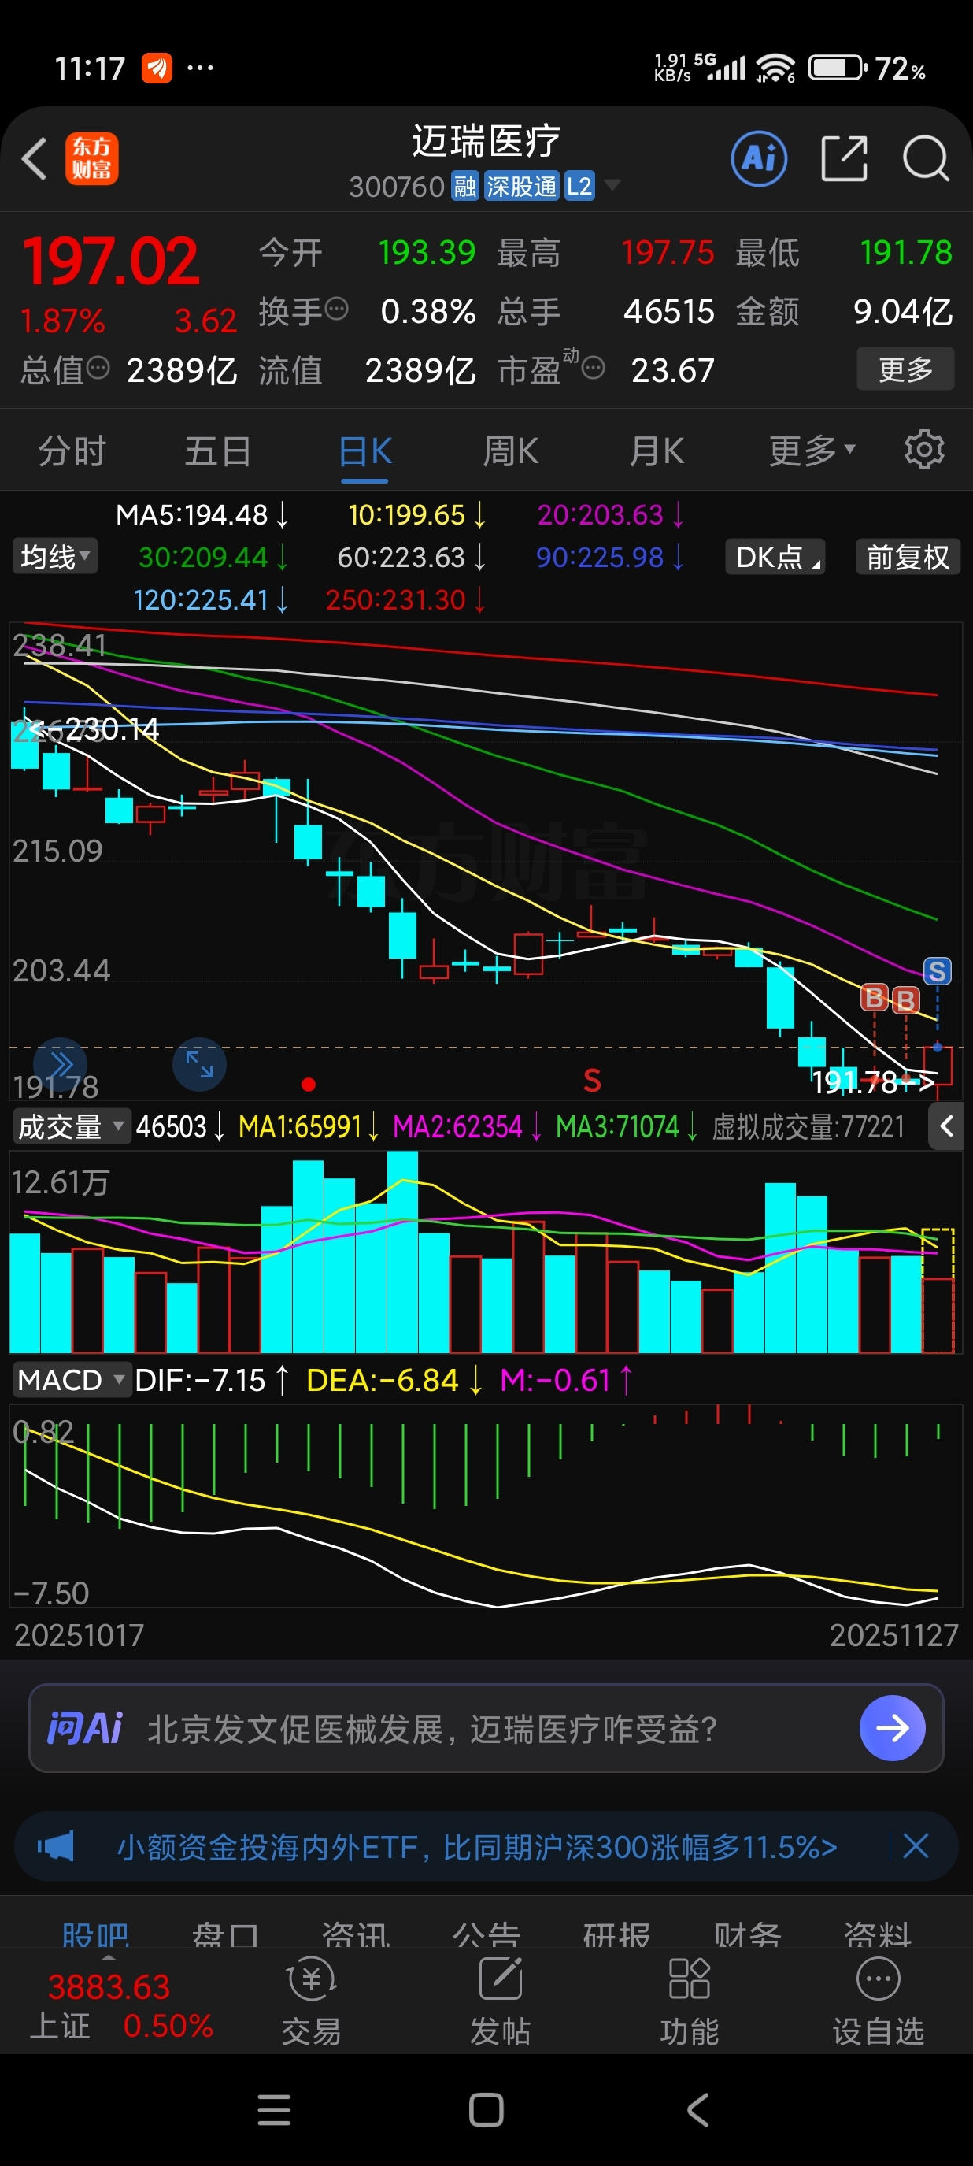Image resolution: width=973 pixels, height=2166 pixels.
Task: Tap the L2 level badge
Action: coord(579,186)
